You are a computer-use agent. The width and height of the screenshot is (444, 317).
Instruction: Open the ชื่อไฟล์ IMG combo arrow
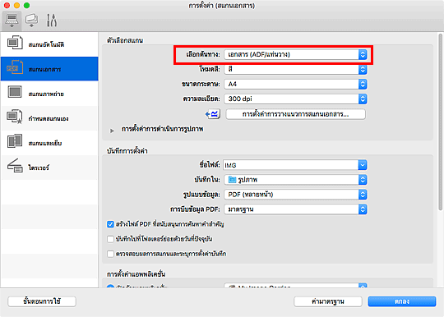pos(363,165)
